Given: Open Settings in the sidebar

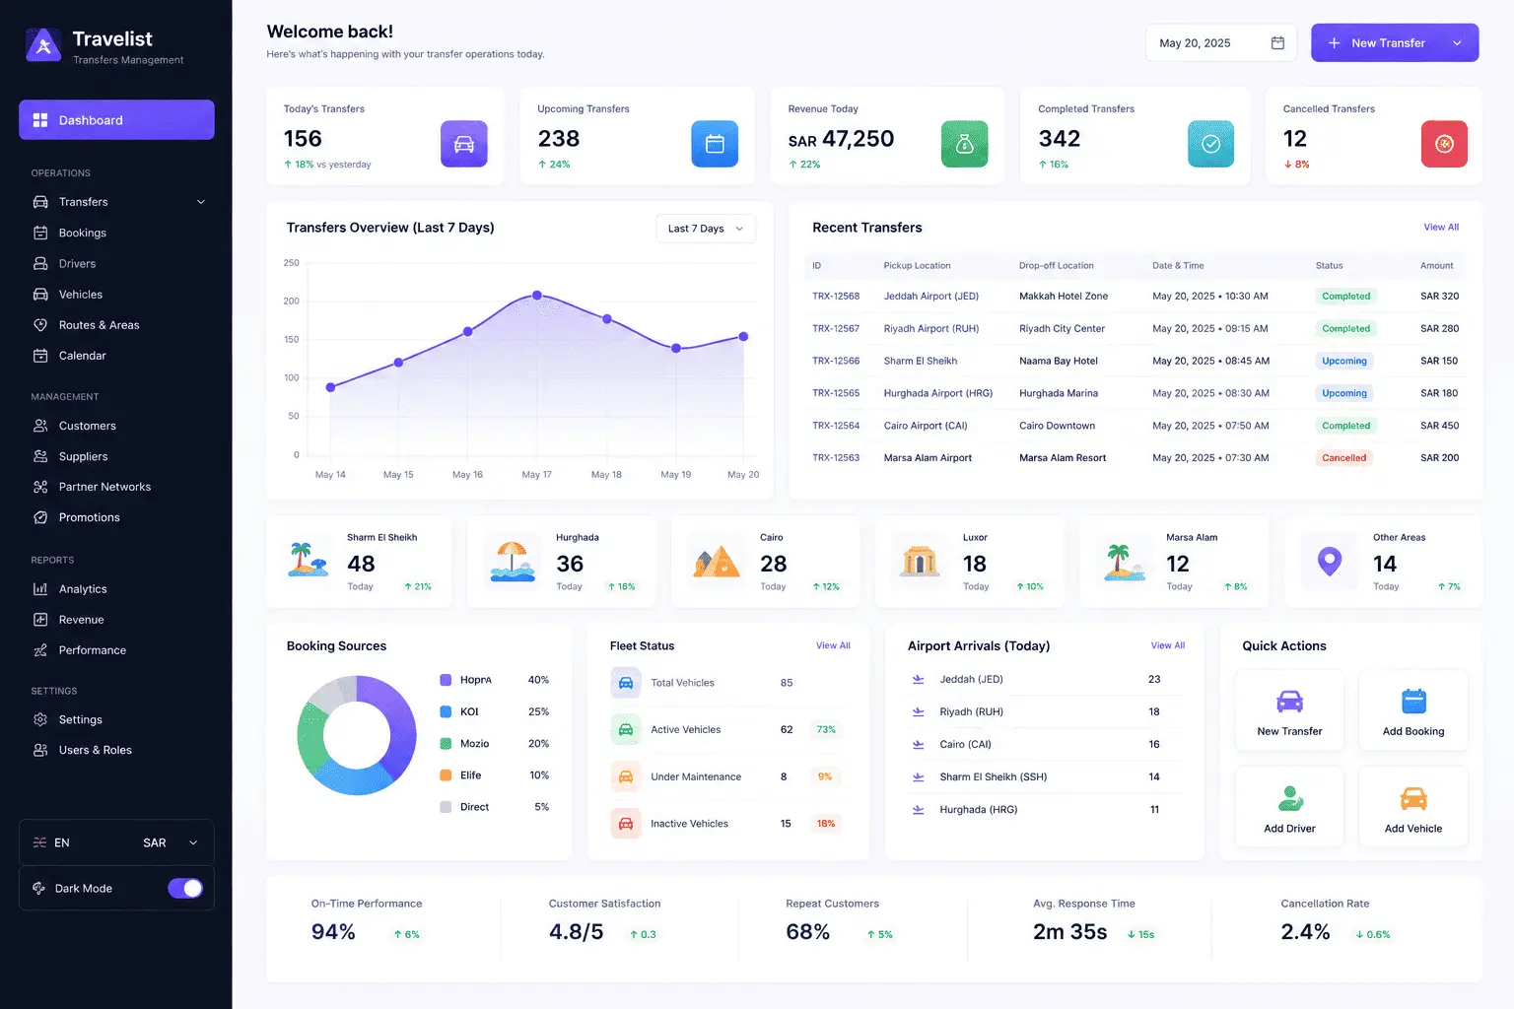Looking at the screenshot, I should coord(116,719).
